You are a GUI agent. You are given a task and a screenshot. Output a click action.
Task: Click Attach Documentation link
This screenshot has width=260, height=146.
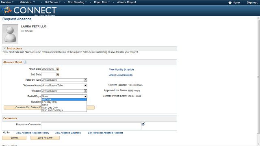click(121, 75)
